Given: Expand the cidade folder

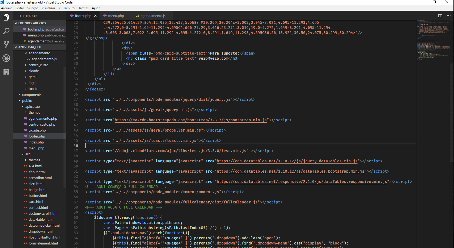Looking at the screenshot, I should pyautogui.click(x=39, y=71).
